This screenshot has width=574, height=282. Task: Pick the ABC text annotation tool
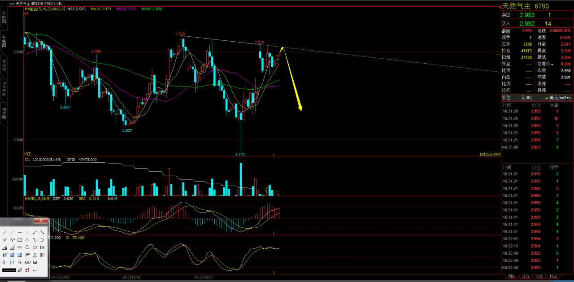coord(27,262)
